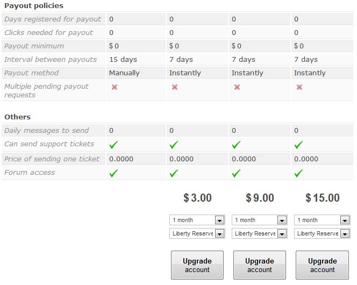
Task: Click the red X in the last plan column
Action: tap(299, 87)
